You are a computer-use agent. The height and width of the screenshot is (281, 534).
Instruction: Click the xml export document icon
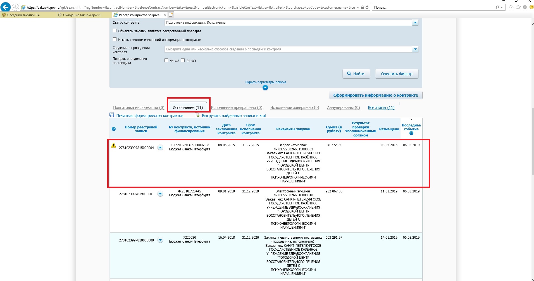pos(197,115)
